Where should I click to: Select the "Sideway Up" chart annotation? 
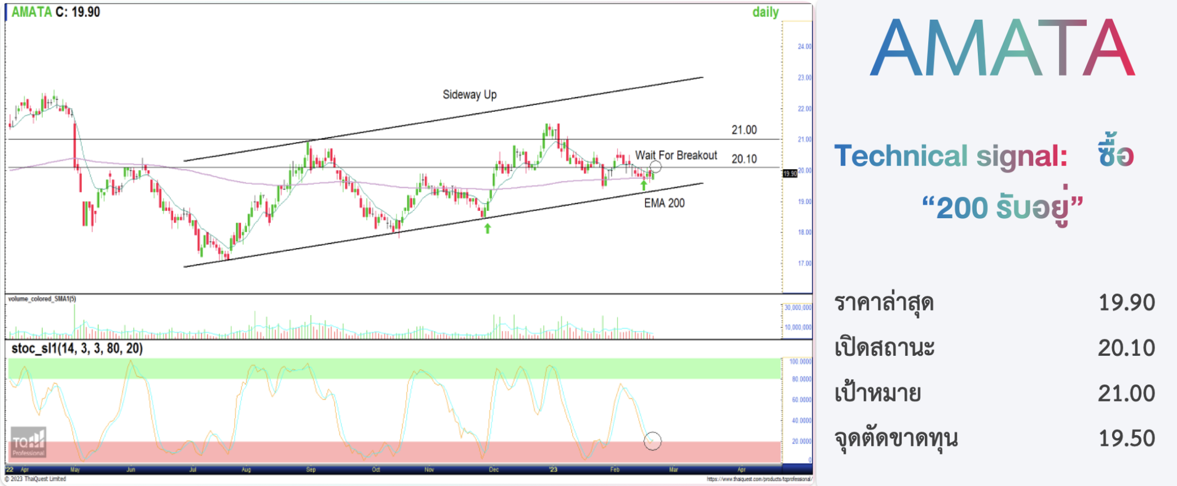point(469,95)
